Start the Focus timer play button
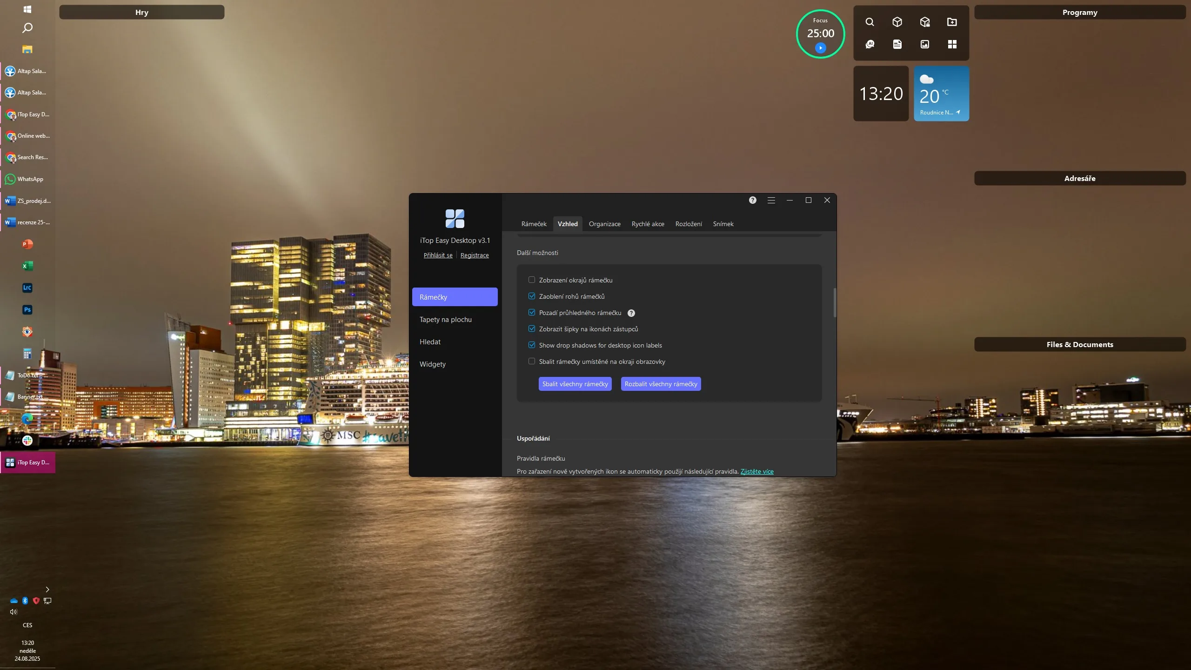The image size is (1191, 670). click(x=820, y=48)
